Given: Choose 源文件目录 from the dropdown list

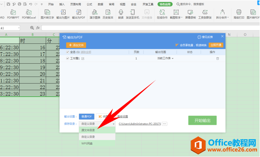Looking at the screenshot, I should 97,130.
